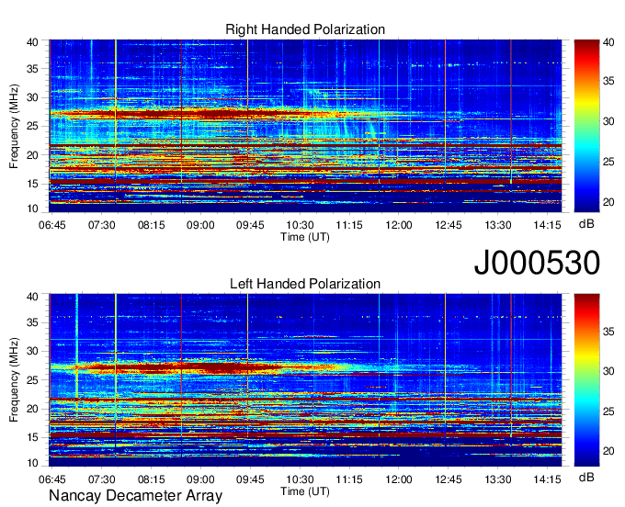This screenshot has width=625, height=507.
Task: Select the Right Handed Polarization spectrogram image
Action: [305, 126]
